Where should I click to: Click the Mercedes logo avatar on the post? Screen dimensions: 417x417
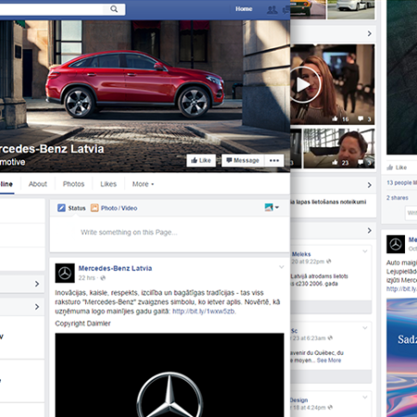click(65, 273)
